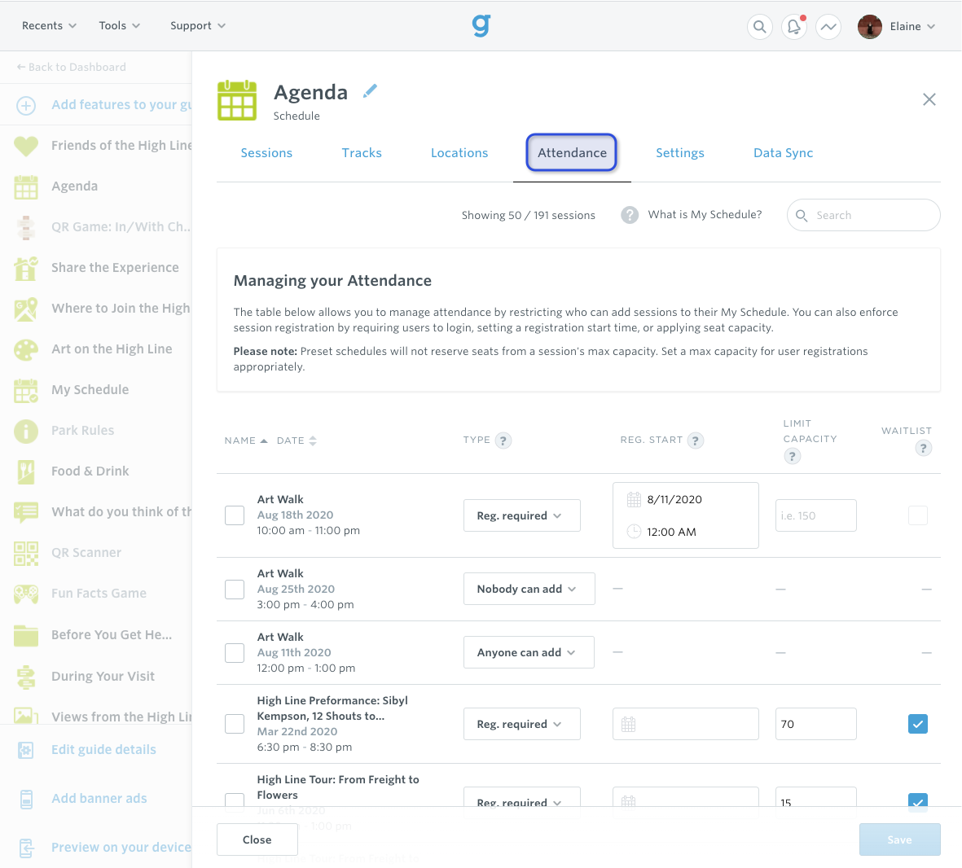This screenshot has height=868, width=962.
Task: Switch to the Settings tab
Action: tap(679, 153)
